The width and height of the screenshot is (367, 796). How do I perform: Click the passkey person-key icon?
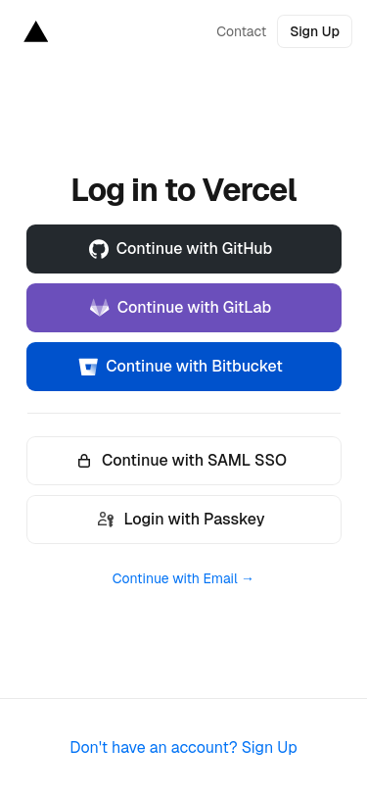(106, 520)
